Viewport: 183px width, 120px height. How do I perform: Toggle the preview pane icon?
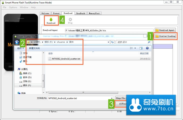(x=141, y=48)
